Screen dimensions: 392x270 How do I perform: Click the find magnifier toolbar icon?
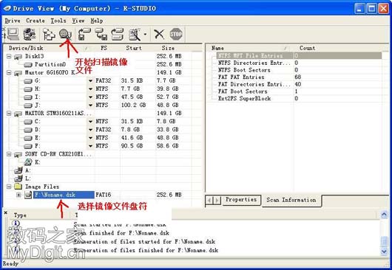[135, 34]
